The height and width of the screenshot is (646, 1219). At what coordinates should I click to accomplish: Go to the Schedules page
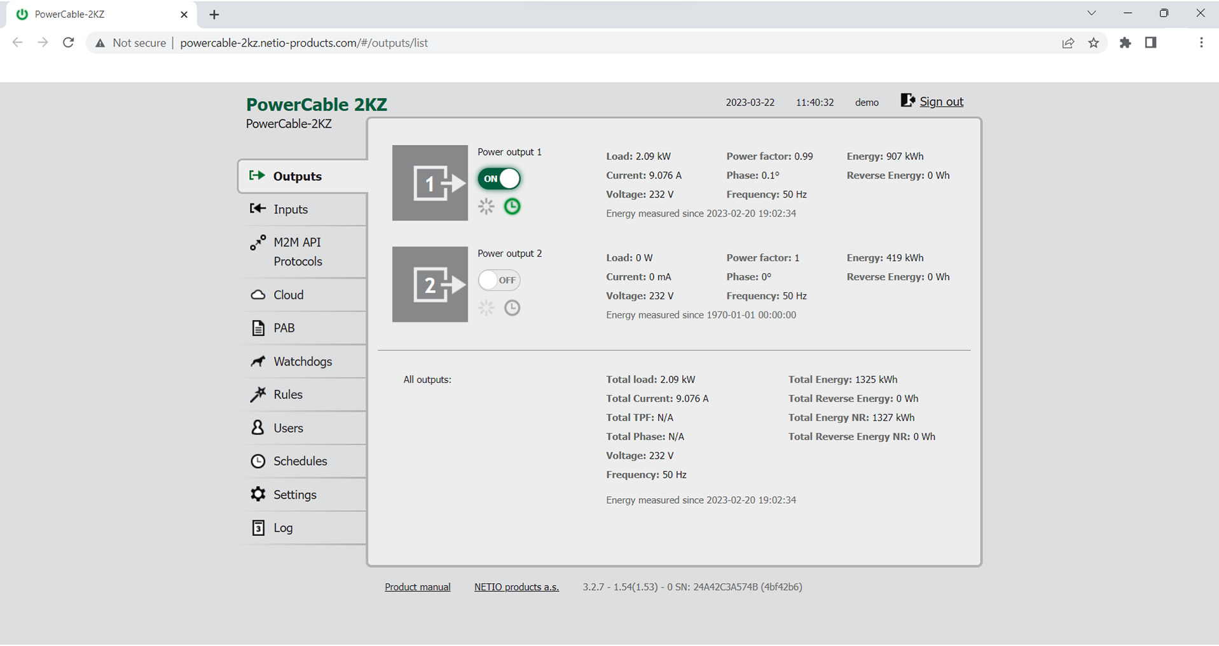pyautogui.click(x=300, y=461)
